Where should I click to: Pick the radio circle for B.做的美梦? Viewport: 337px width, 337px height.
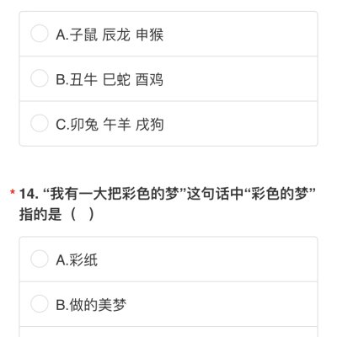(x=40, y=304)
